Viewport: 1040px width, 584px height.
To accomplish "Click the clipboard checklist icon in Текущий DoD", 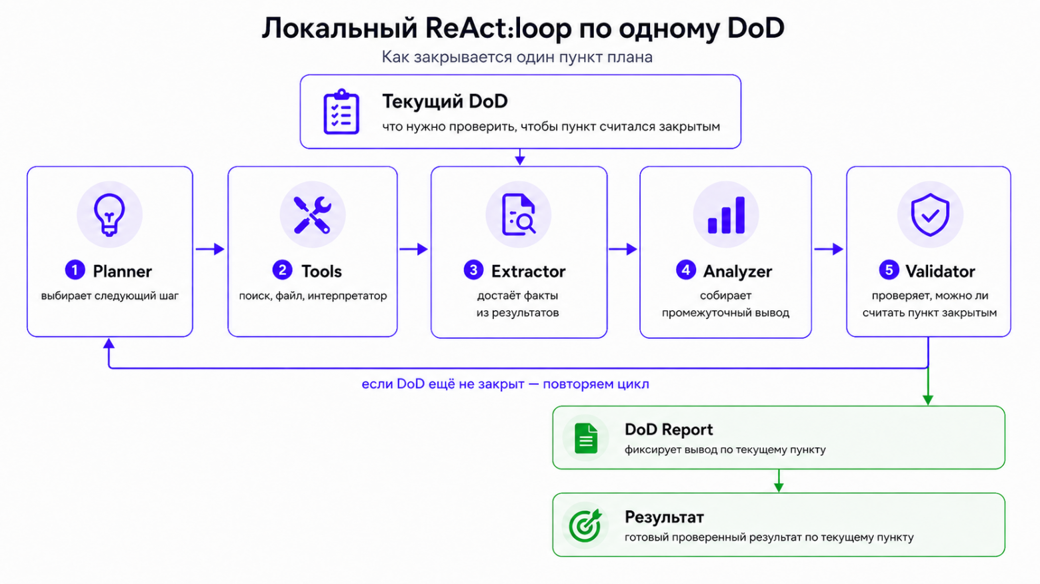I will pyautogui.click(x=341, y=112).
